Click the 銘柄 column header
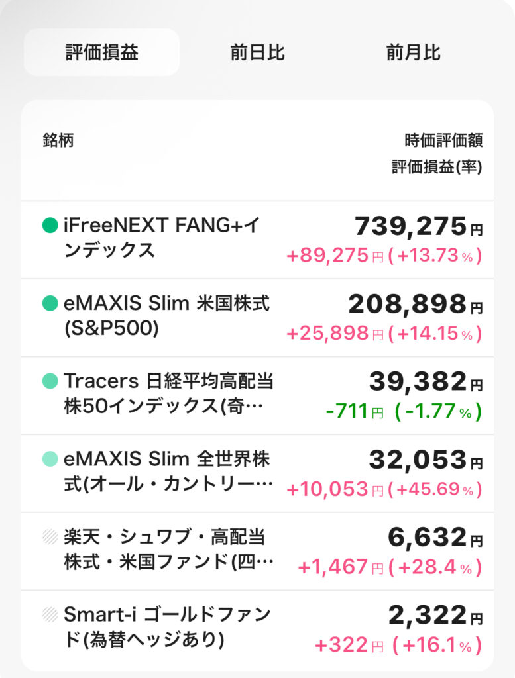The height and width of the screenshot is (678, 515). point(58,140)
